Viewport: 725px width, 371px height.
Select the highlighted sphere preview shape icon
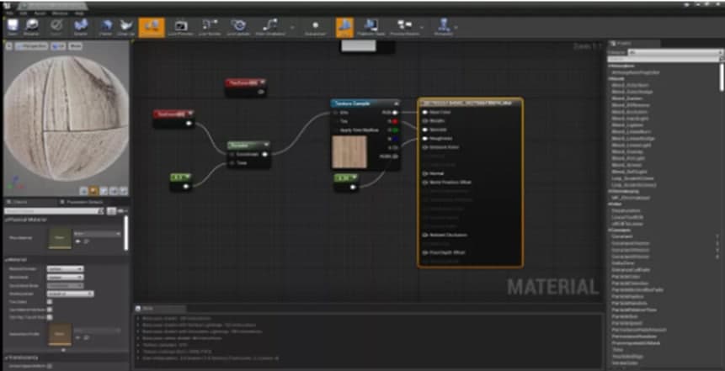[93, 190]
